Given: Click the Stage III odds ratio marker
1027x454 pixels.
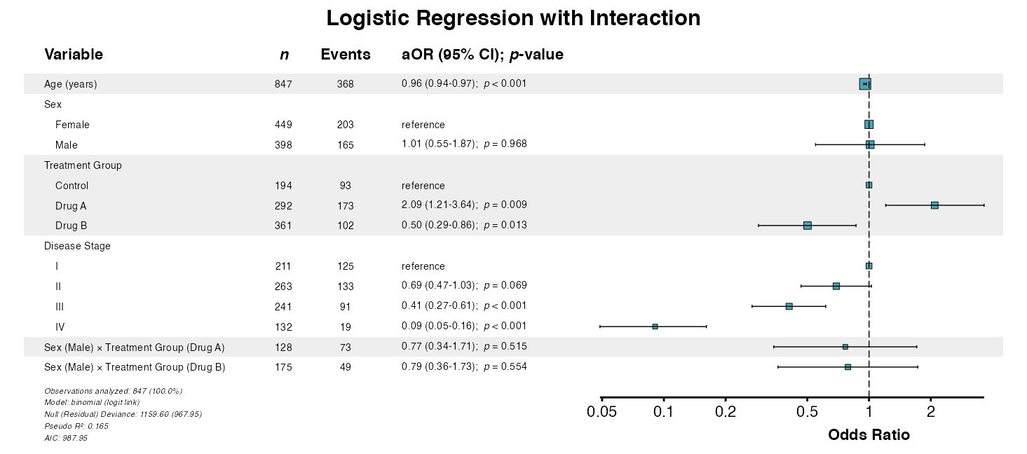Looking at the screenshot, I should [x=789, y=306].
